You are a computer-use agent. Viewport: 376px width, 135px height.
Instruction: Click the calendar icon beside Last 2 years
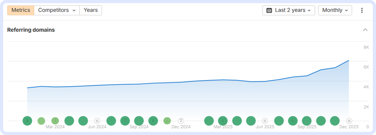(x=269, y=10)
